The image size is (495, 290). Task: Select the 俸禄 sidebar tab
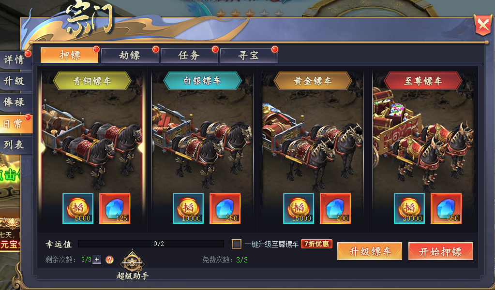pyautogui.click(x=15, y=102)
